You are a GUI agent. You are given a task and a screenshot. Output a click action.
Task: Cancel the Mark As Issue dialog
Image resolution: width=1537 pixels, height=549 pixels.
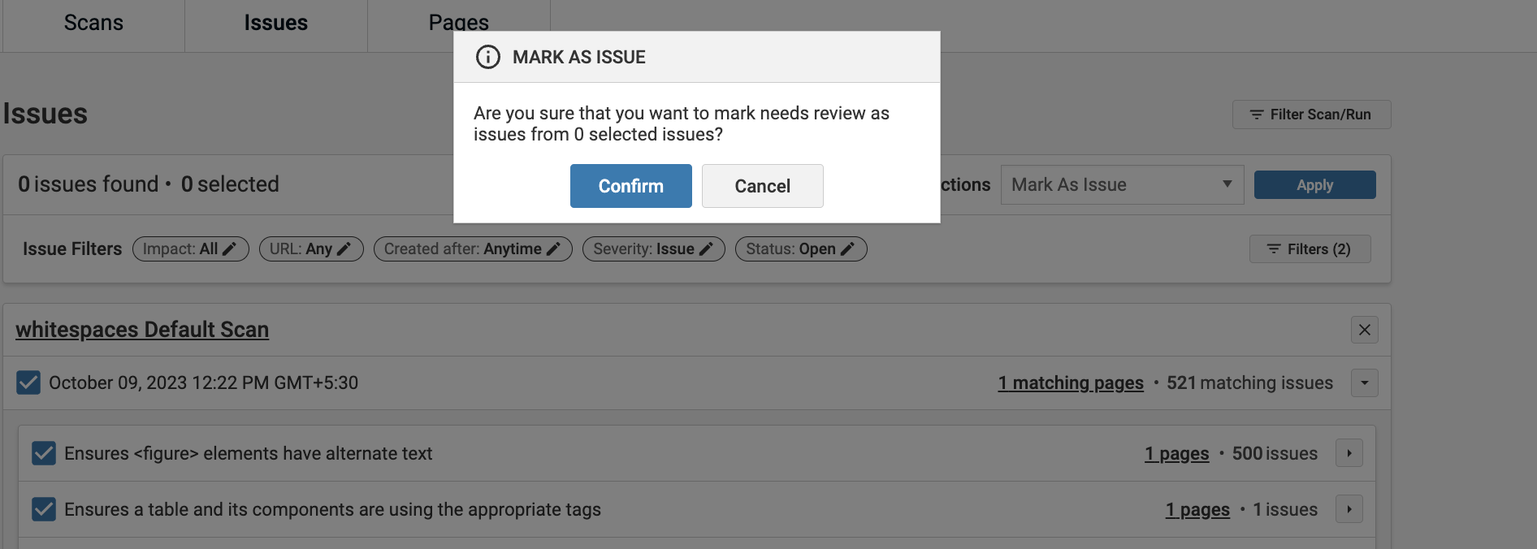pos(762,186)
